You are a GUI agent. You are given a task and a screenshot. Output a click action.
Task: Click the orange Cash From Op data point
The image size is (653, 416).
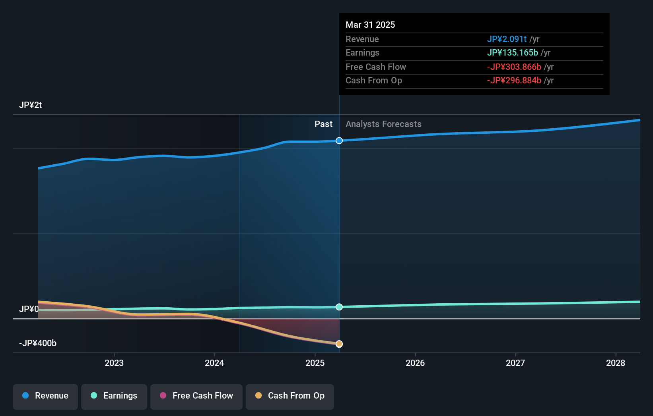pos(339,344)
